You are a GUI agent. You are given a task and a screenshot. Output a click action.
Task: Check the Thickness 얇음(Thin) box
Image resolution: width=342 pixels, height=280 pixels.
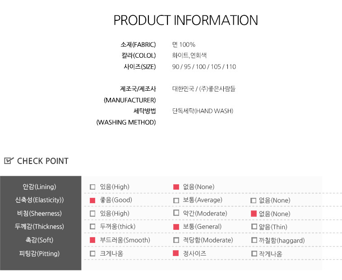tap(254, 227)
